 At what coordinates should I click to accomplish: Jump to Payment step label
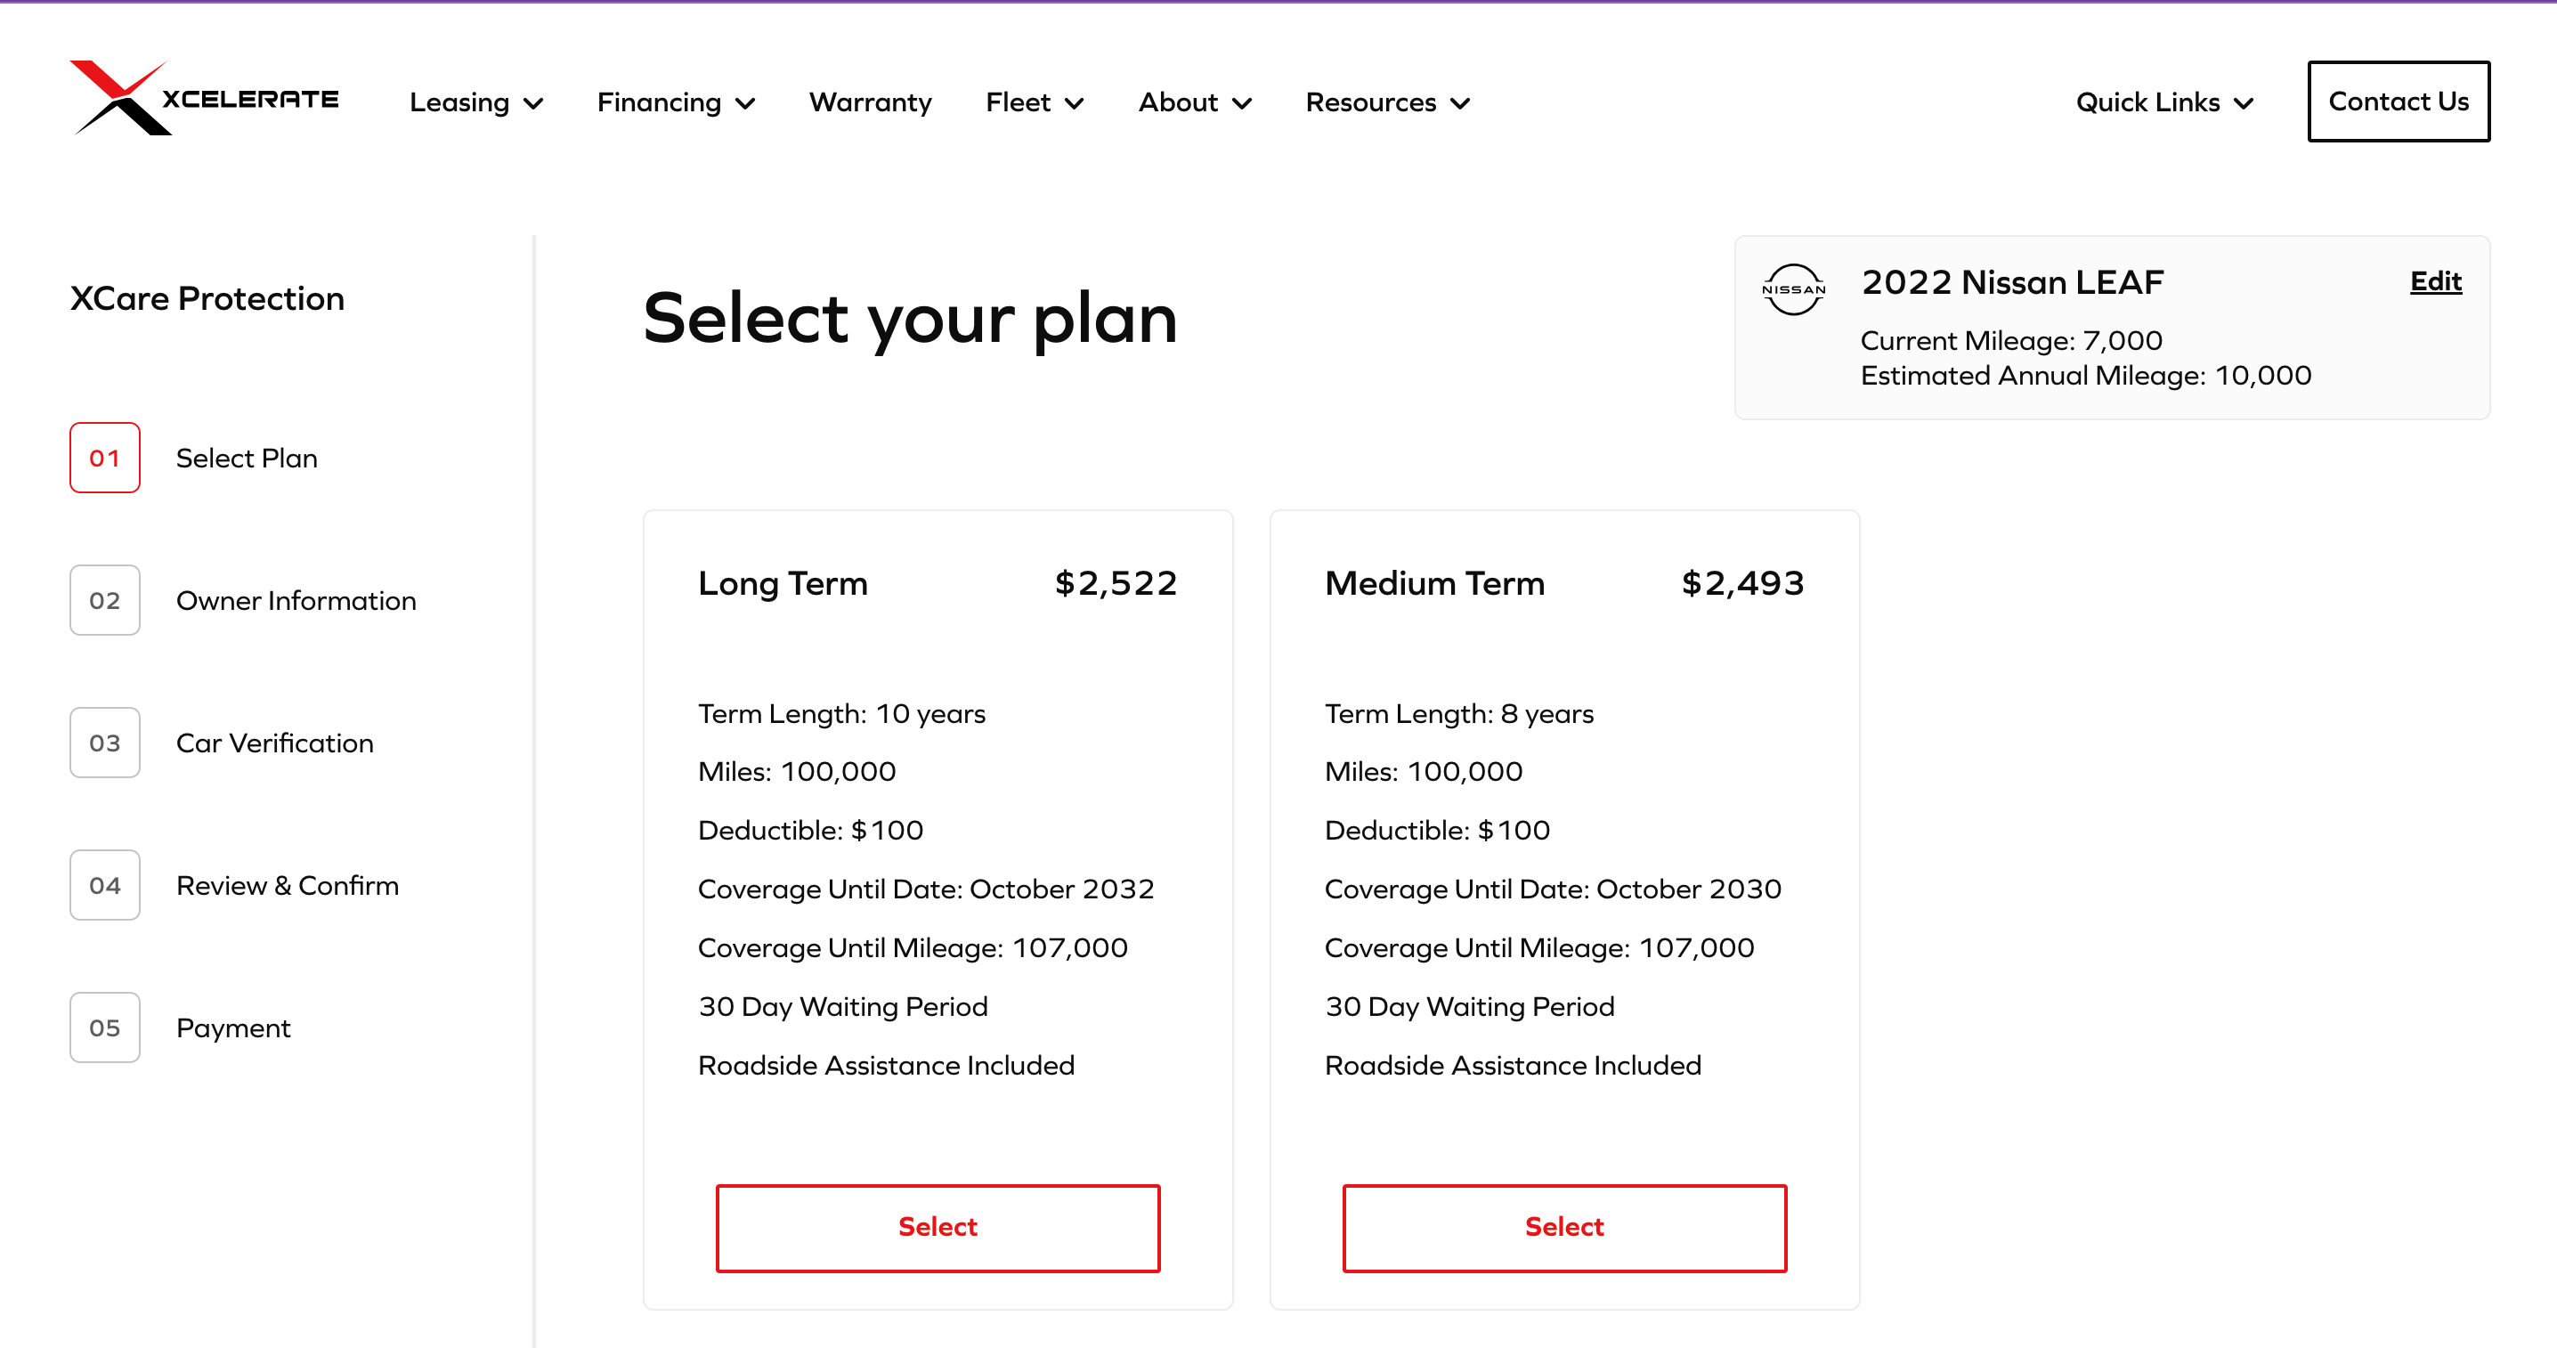click(x=233, y=1027)
